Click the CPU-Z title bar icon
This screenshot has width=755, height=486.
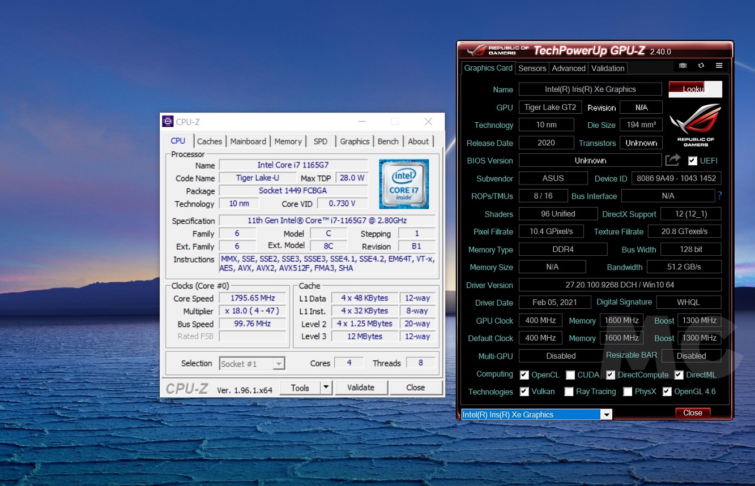tap(168, 122)
